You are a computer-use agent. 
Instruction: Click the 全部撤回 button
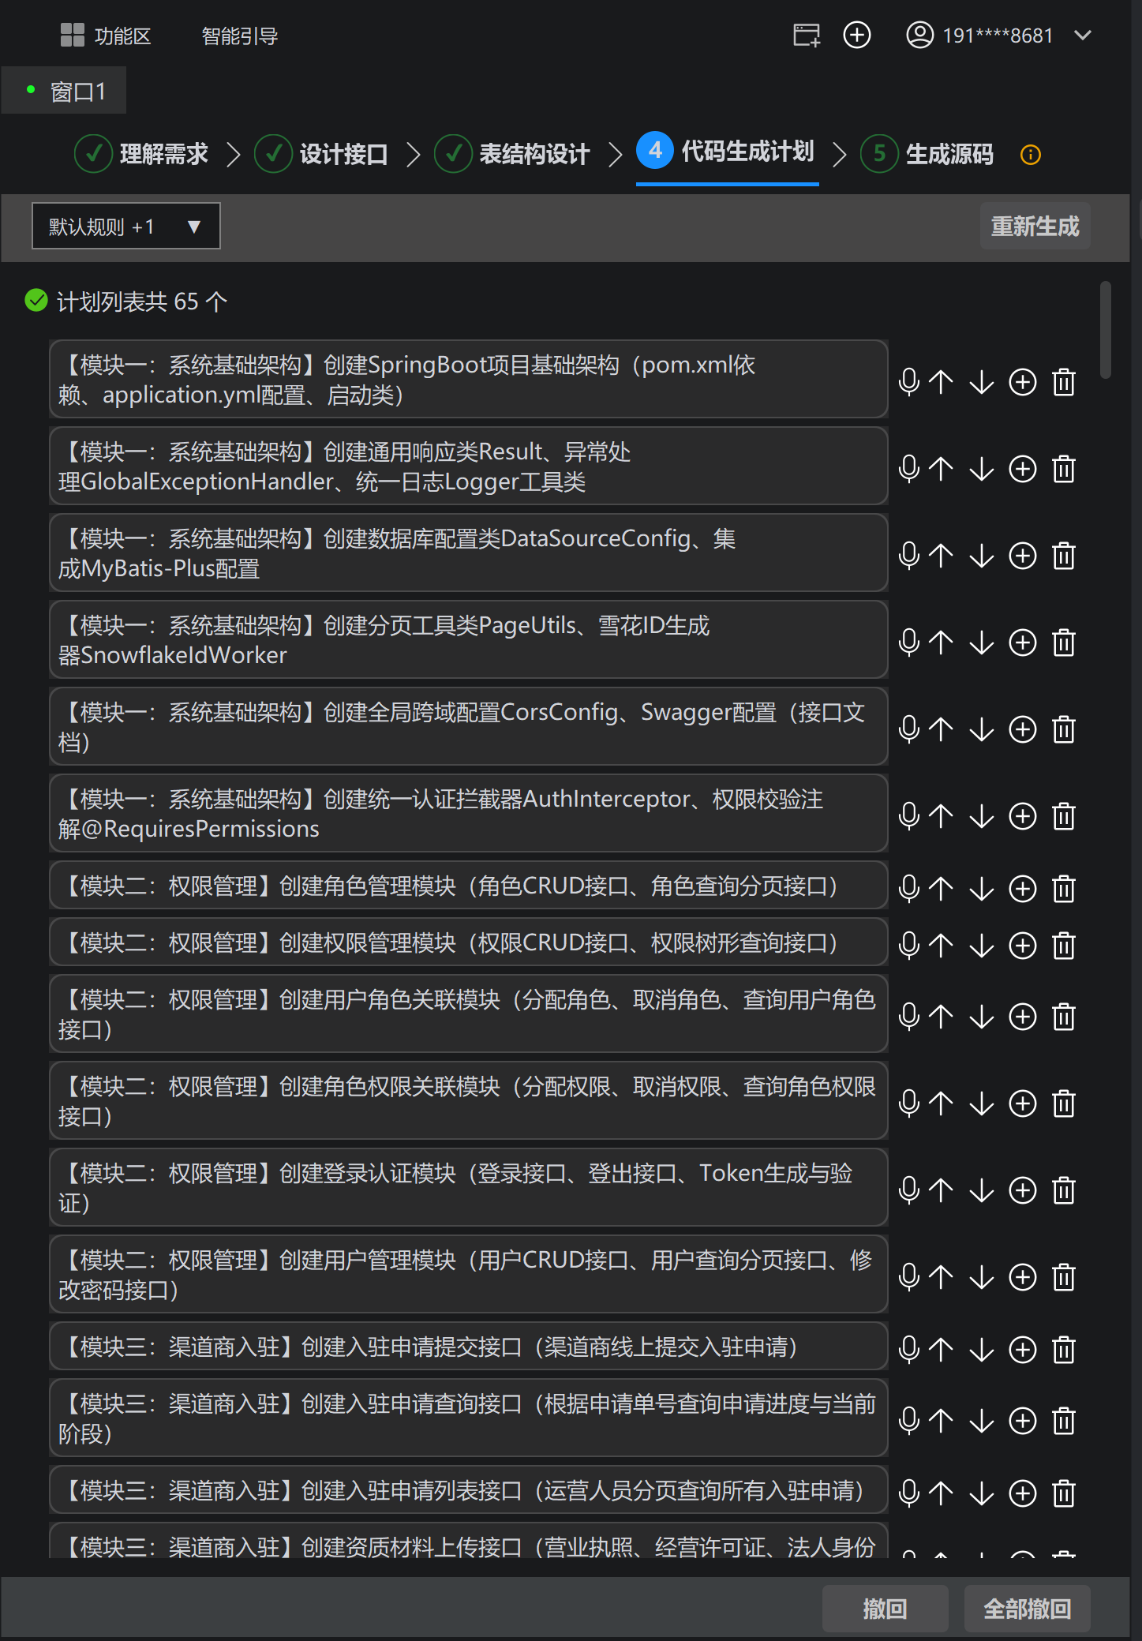coord(1027,1608)
